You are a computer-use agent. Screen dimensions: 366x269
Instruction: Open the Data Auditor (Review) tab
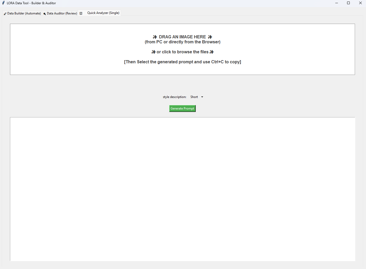click(60, 13)
